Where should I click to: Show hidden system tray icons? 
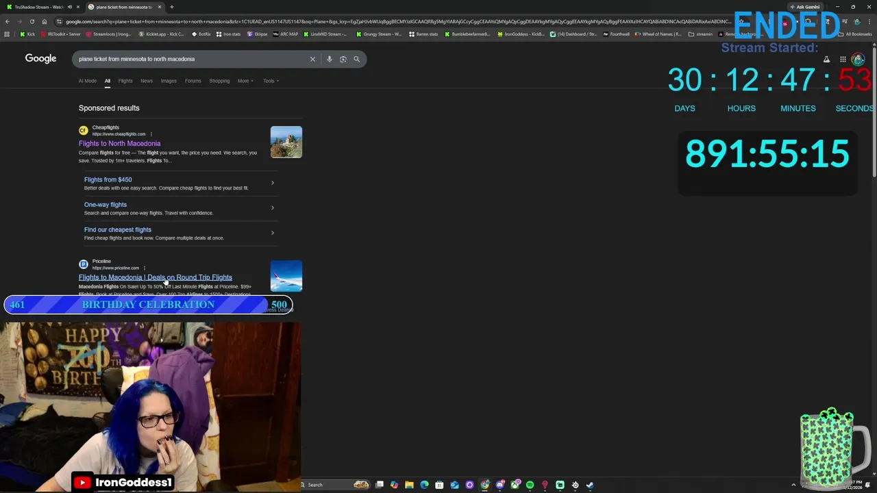click(x=793, y=485)
